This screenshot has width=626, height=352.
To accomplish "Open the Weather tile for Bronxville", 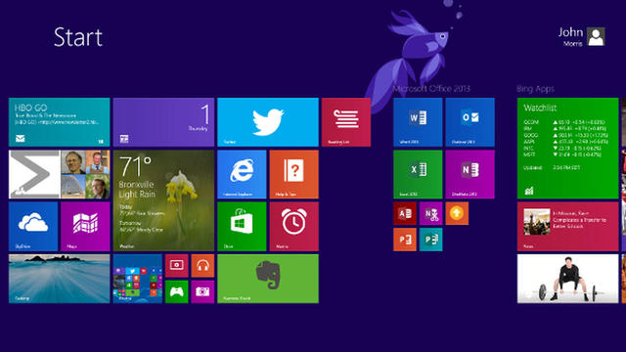I will click(163, 200).
